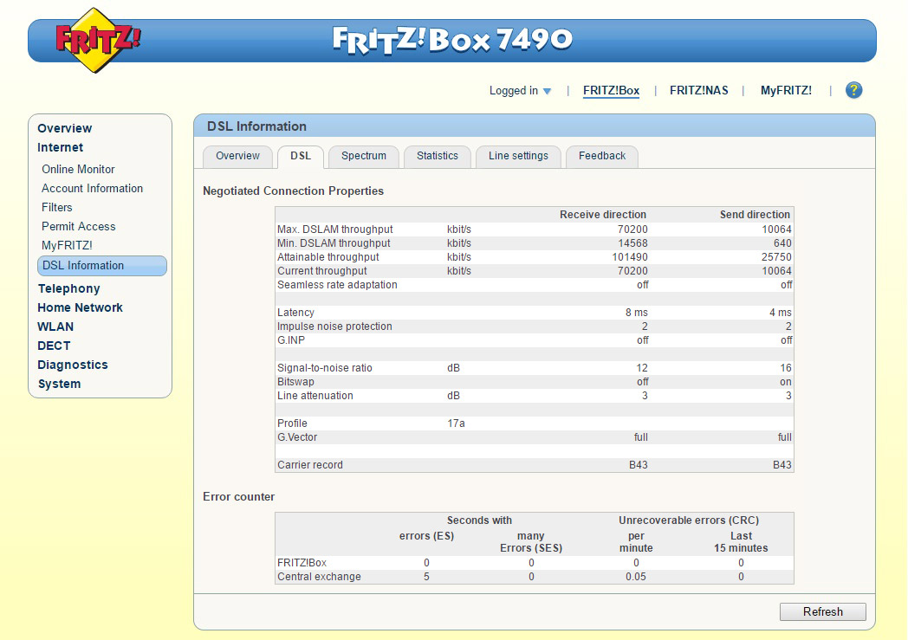908x640 pixels.
Task: Go to FRITZ!Box top navigation link
Action: (x=611, y=90)
